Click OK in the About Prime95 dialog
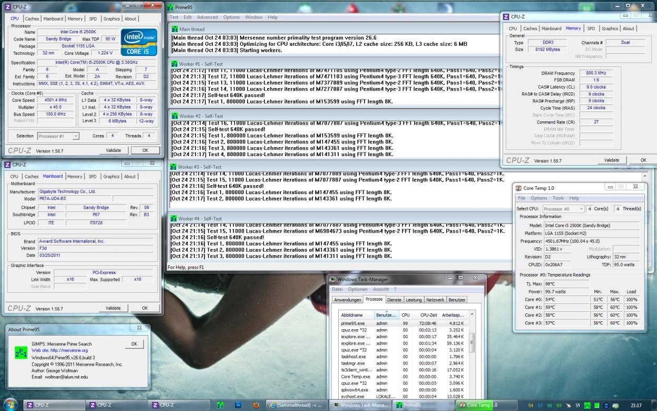Screen dimensions: 657x411 coord(134,344)
